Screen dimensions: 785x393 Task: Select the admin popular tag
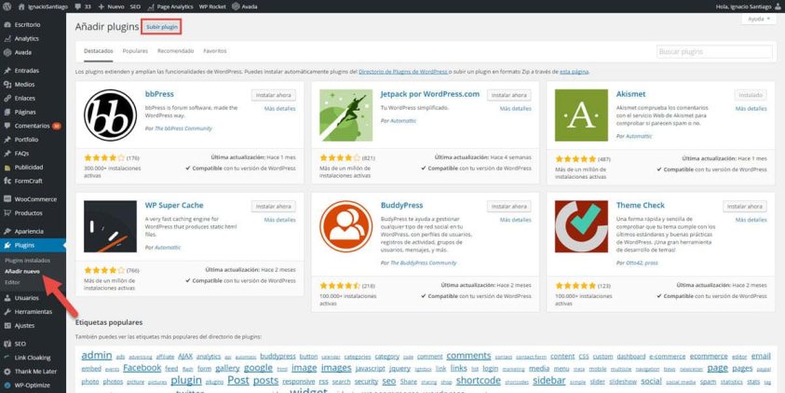pyautogui.click(x=97, y=356)
